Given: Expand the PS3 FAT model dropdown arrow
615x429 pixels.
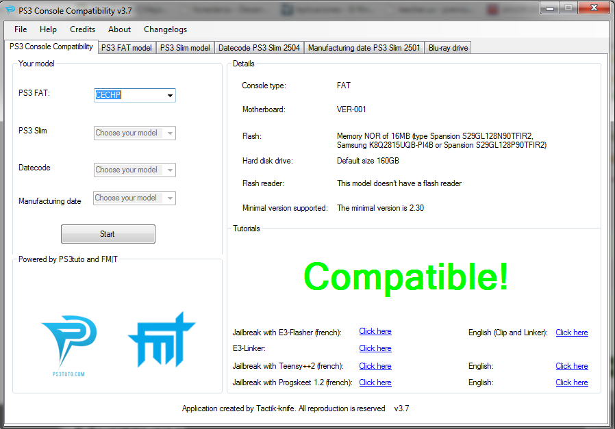Looking at the screenshot, I should coord(170,95).
